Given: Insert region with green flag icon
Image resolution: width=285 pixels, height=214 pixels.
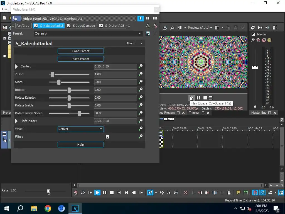Looking at the screenshot, I should point(246,193).
